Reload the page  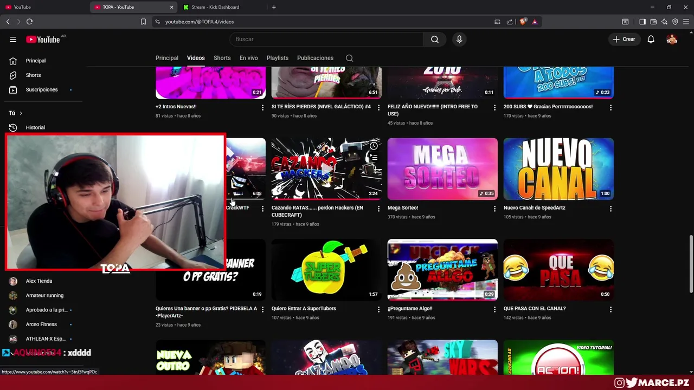[x=29, y=22]
